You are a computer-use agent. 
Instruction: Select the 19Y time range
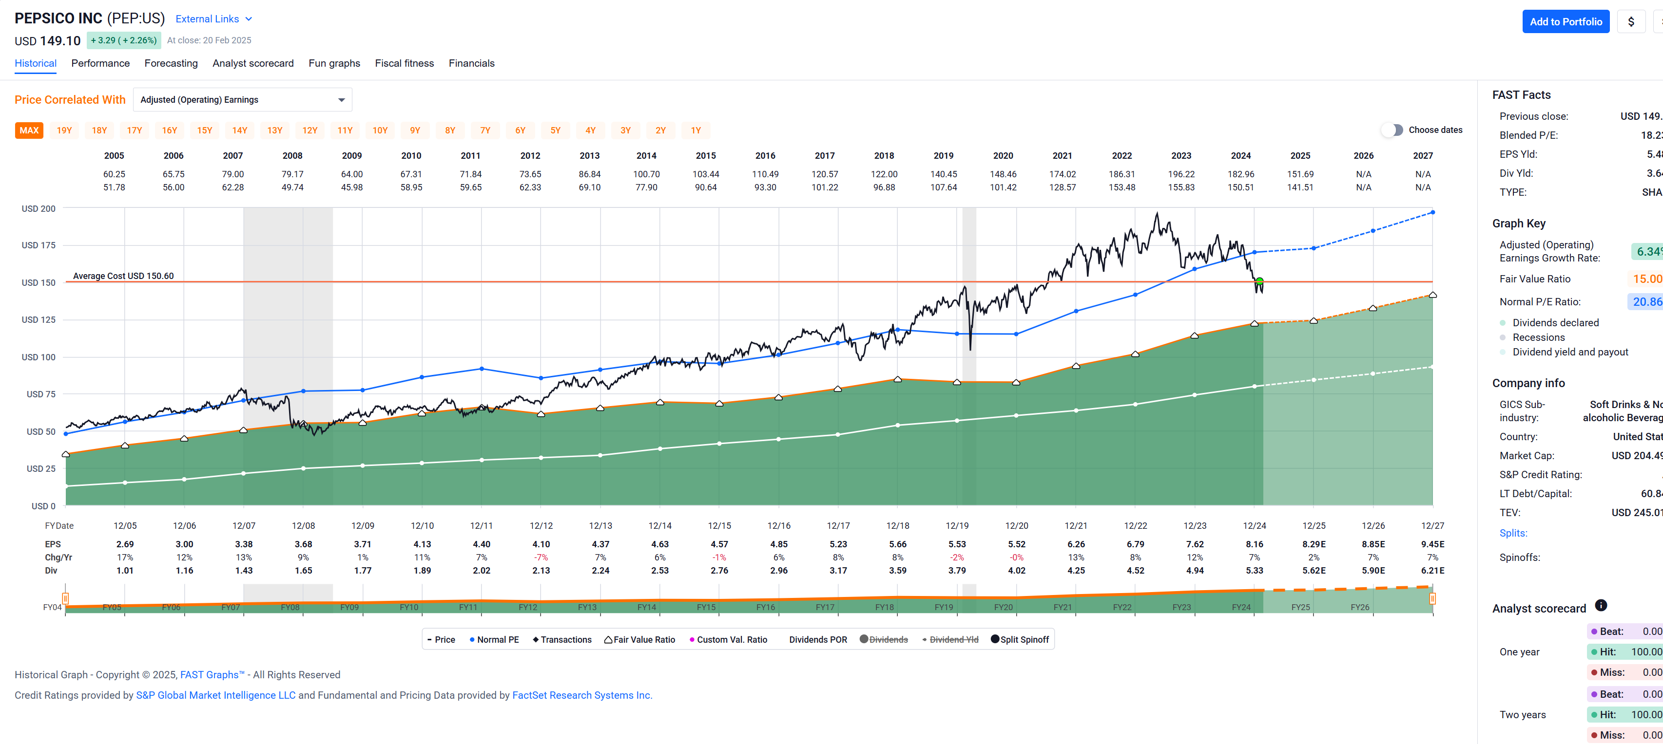click(x=64, y=130)
